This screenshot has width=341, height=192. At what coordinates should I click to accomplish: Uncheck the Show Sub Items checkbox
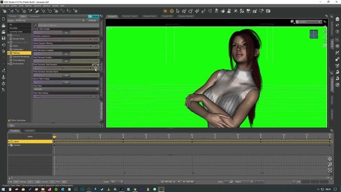coord(10,121)
